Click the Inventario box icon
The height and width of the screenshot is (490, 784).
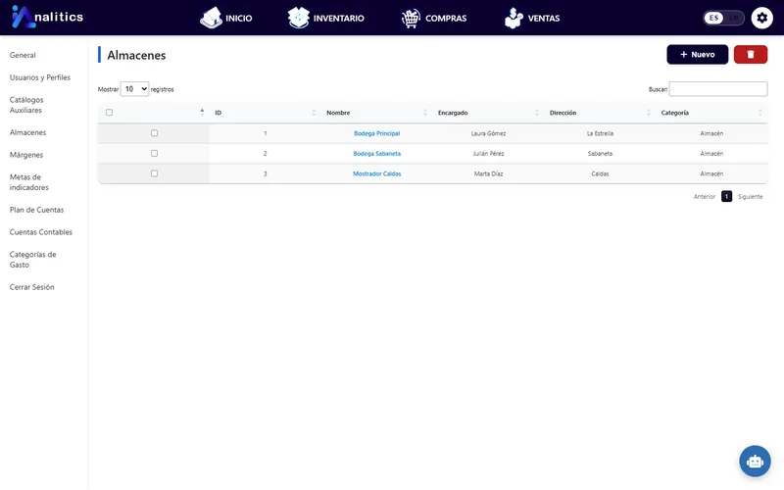pos(299,18)
